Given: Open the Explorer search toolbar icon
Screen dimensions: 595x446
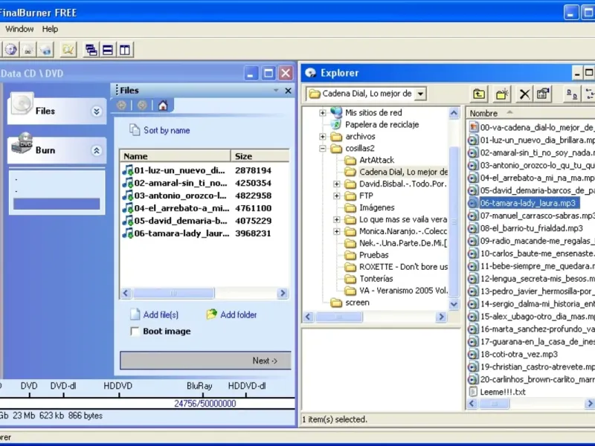Looking at the screenshot, I should point(68,50).
